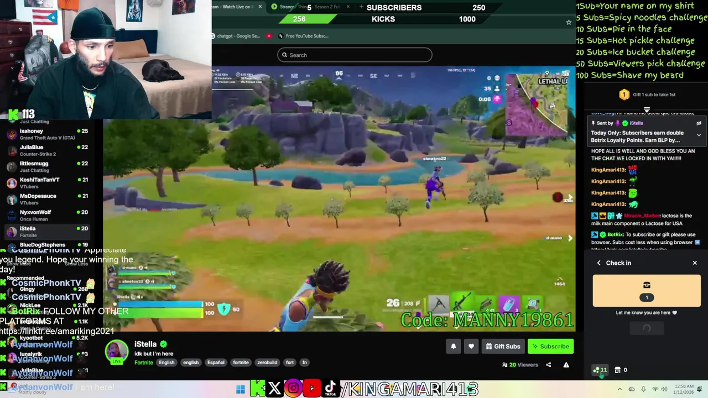Click the check-in gift card
The width and height of the screenshot is (708, 398).
click(647, 291)
